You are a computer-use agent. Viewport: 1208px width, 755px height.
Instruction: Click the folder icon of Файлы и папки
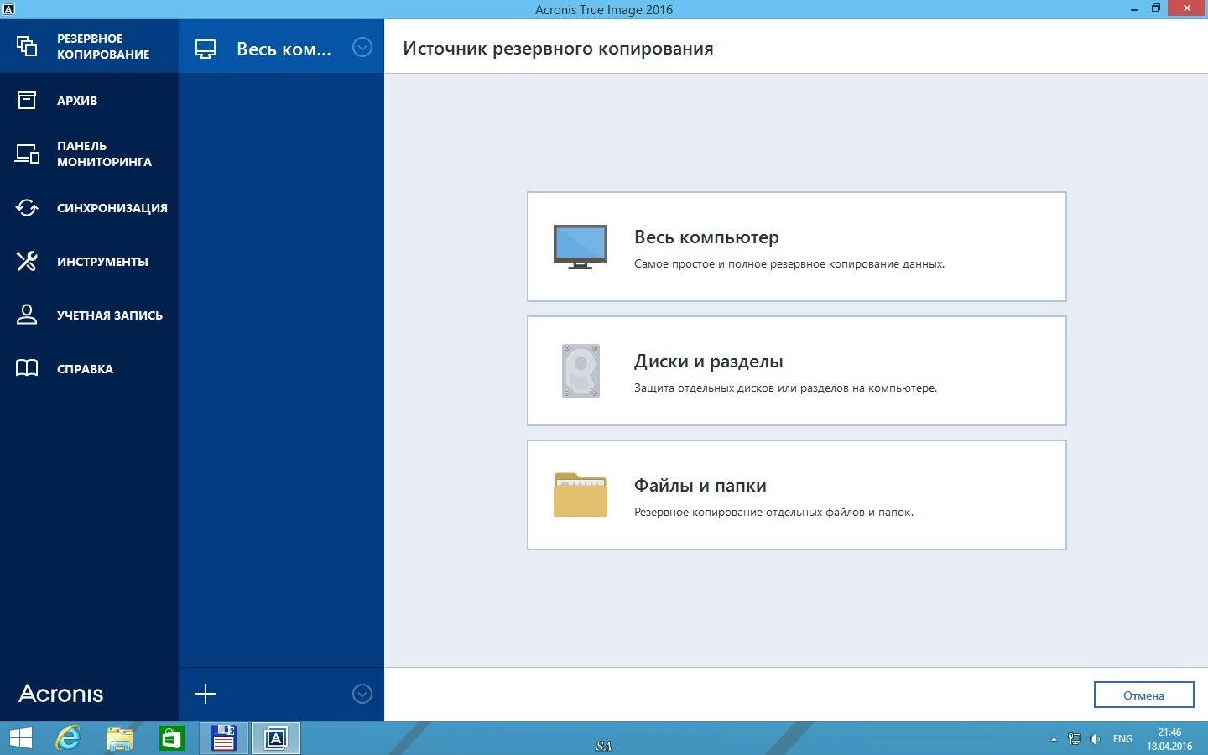[x=581, y=494]
